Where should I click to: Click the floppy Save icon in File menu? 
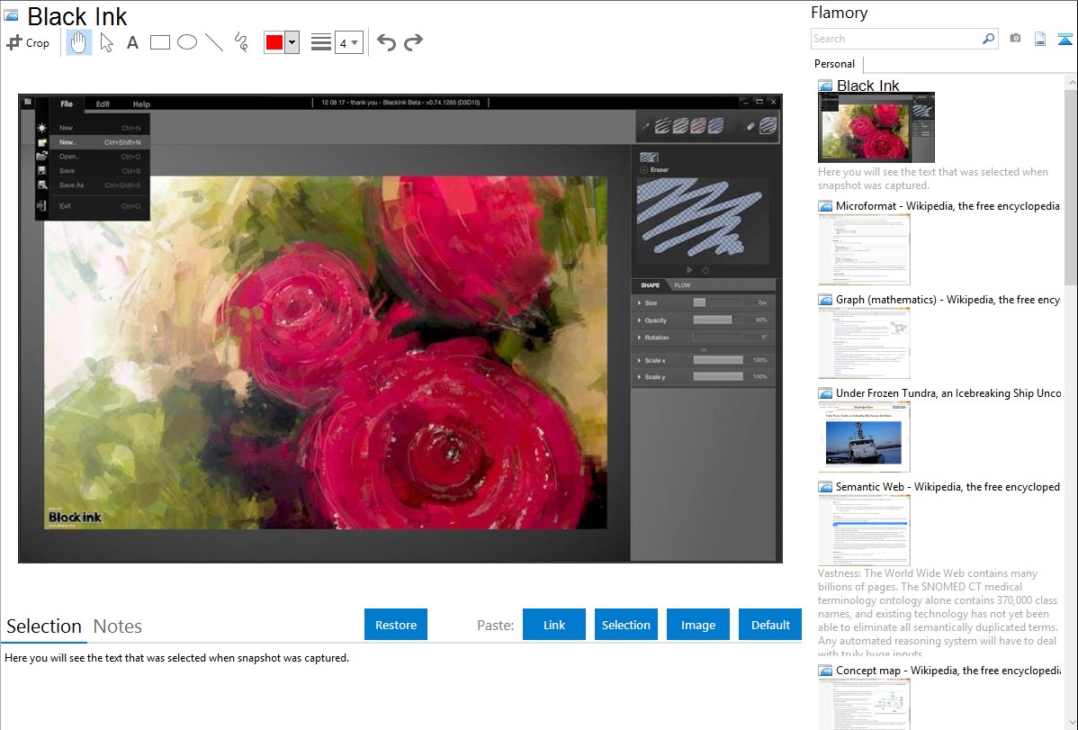pos(42,170)
